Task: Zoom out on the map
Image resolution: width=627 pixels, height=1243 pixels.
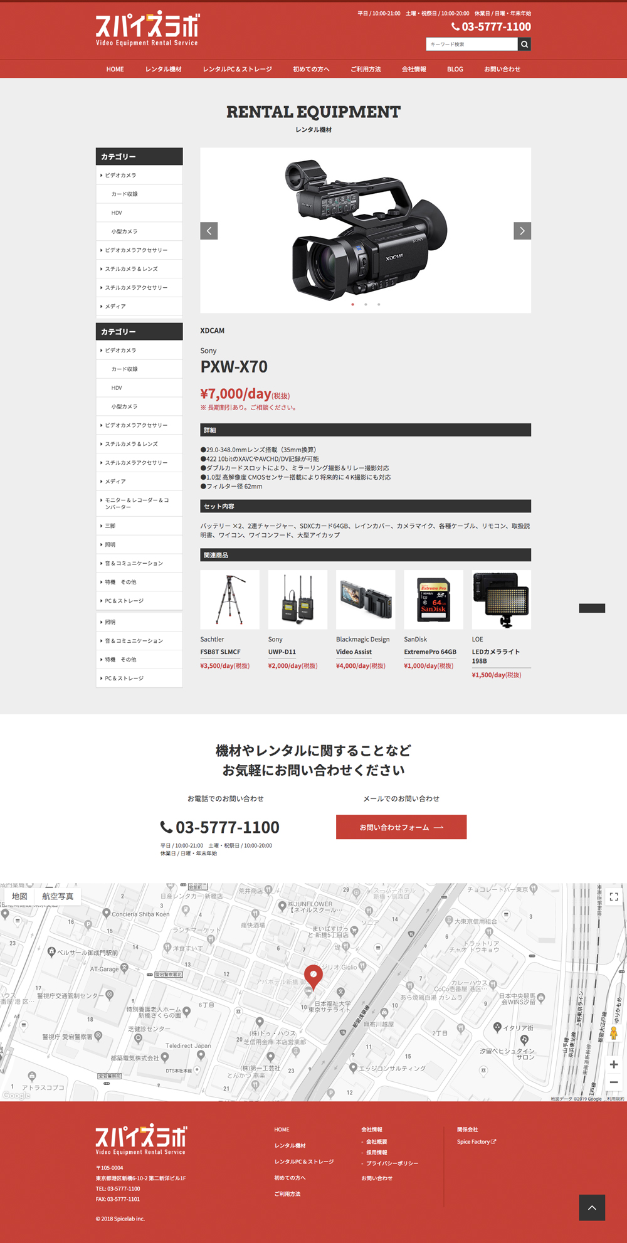Action: tap(613, 1082)
